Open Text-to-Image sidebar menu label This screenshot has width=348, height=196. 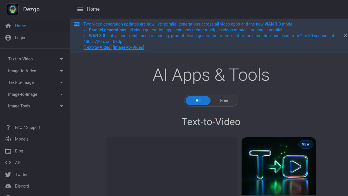21,82
